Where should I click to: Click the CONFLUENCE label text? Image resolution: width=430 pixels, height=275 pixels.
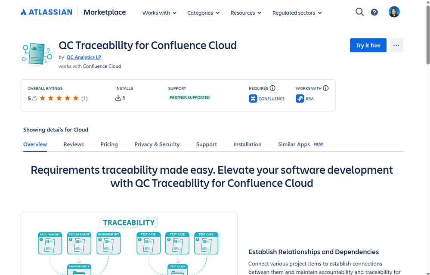(x=272, y=99)
